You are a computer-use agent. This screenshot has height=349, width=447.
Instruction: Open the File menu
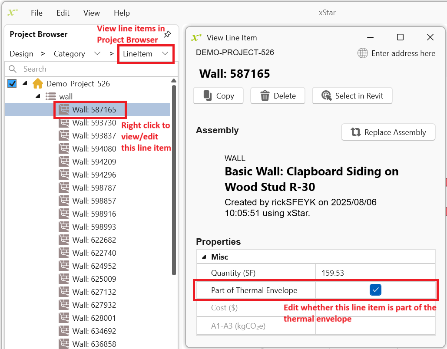click(x=36, y=13)
